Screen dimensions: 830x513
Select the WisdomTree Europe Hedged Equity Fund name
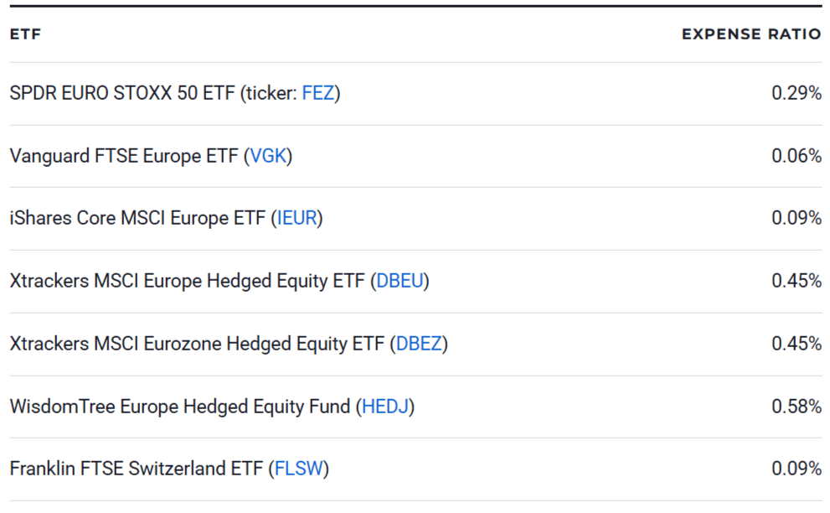179,407
